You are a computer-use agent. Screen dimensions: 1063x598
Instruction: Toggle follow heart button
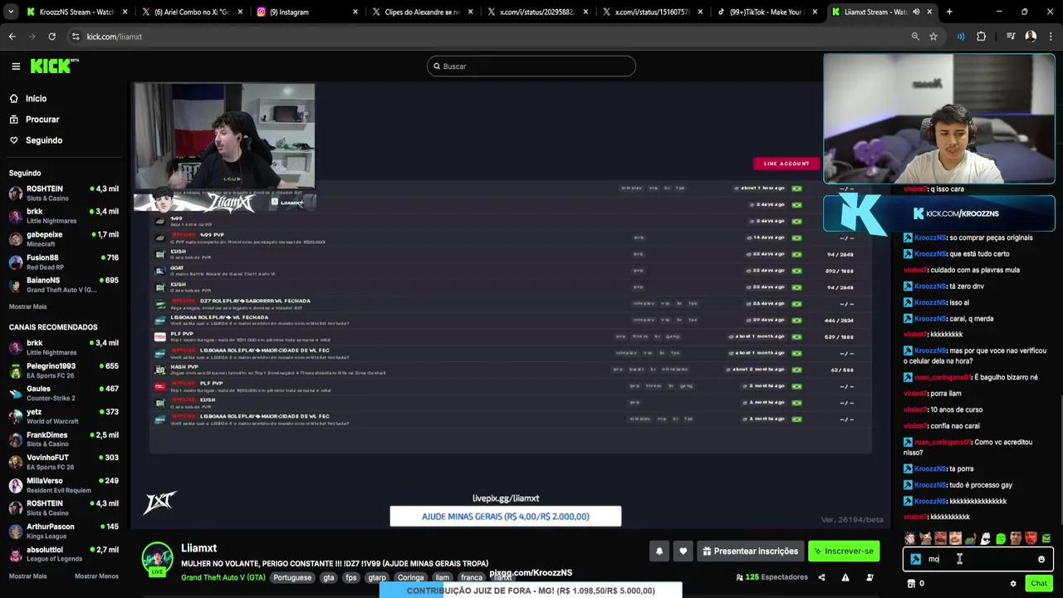[683, 551]
